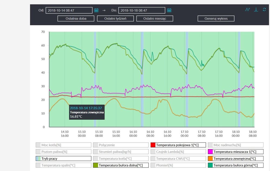Screen dimensions: 270x171
Task: Click the 'Od' start date field
Action: coord(69,10)
